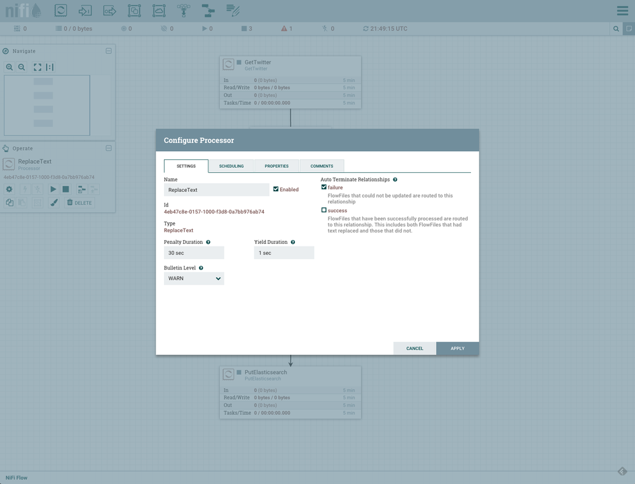Viewport: 635px width, 484px height.
Task: Open the bulletin board icon
Action: point(629,29)
